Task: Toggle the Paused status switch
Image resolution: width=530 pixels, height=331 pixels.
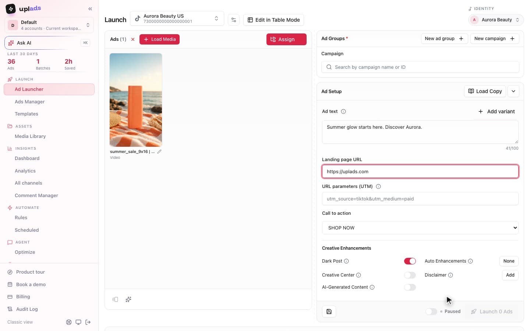Action: pyautogui.click(x=431, y=312)
